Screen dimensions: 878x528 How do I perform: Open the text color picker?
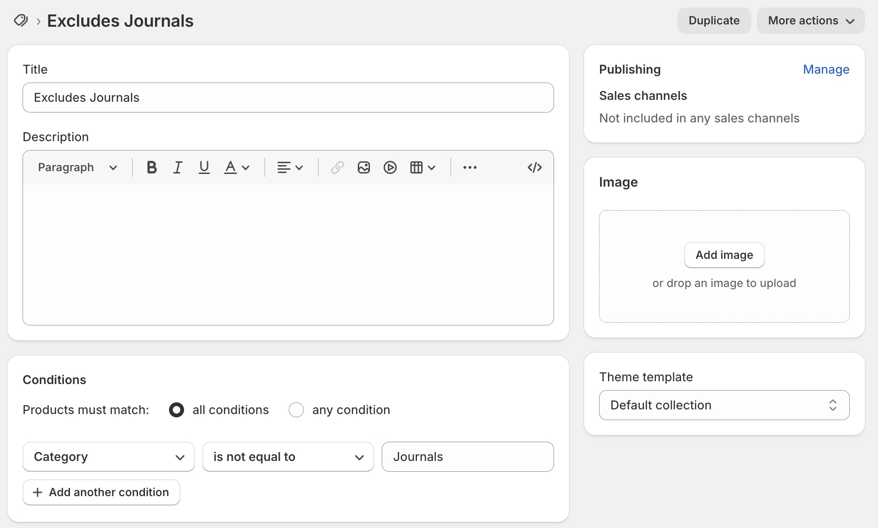point(237,167)
